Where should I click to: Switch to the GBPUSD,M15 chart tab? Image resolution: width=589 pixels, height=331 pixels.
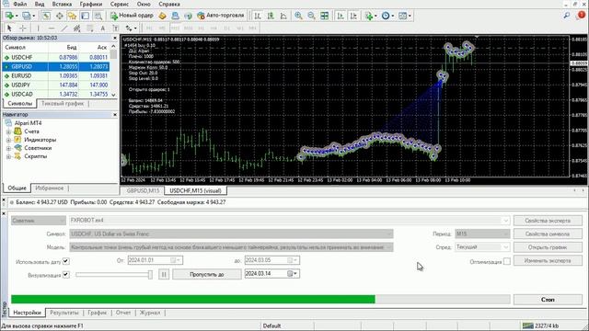[143, 190]
